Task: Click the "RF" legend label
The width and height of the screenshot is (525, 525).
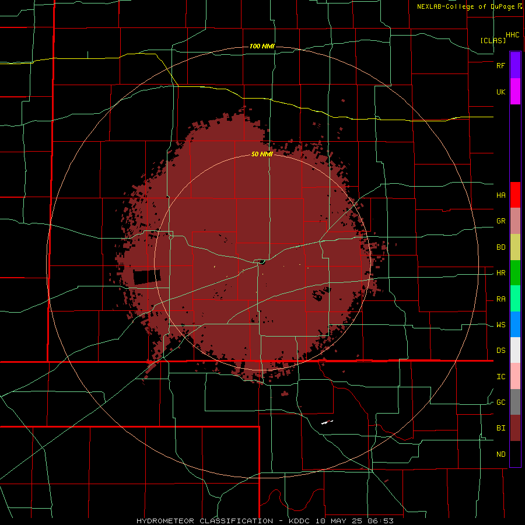Action: (501, 65)
